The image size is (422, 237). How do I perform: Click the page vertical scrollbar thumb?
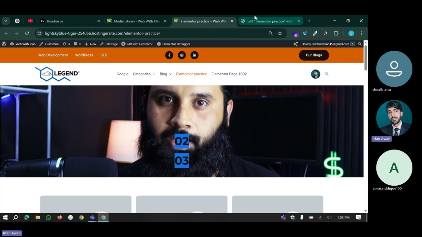coord(366,57)
